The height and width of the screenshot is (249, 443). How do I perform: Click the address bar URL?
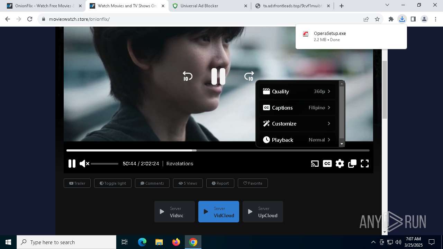[x=79, y=19]
